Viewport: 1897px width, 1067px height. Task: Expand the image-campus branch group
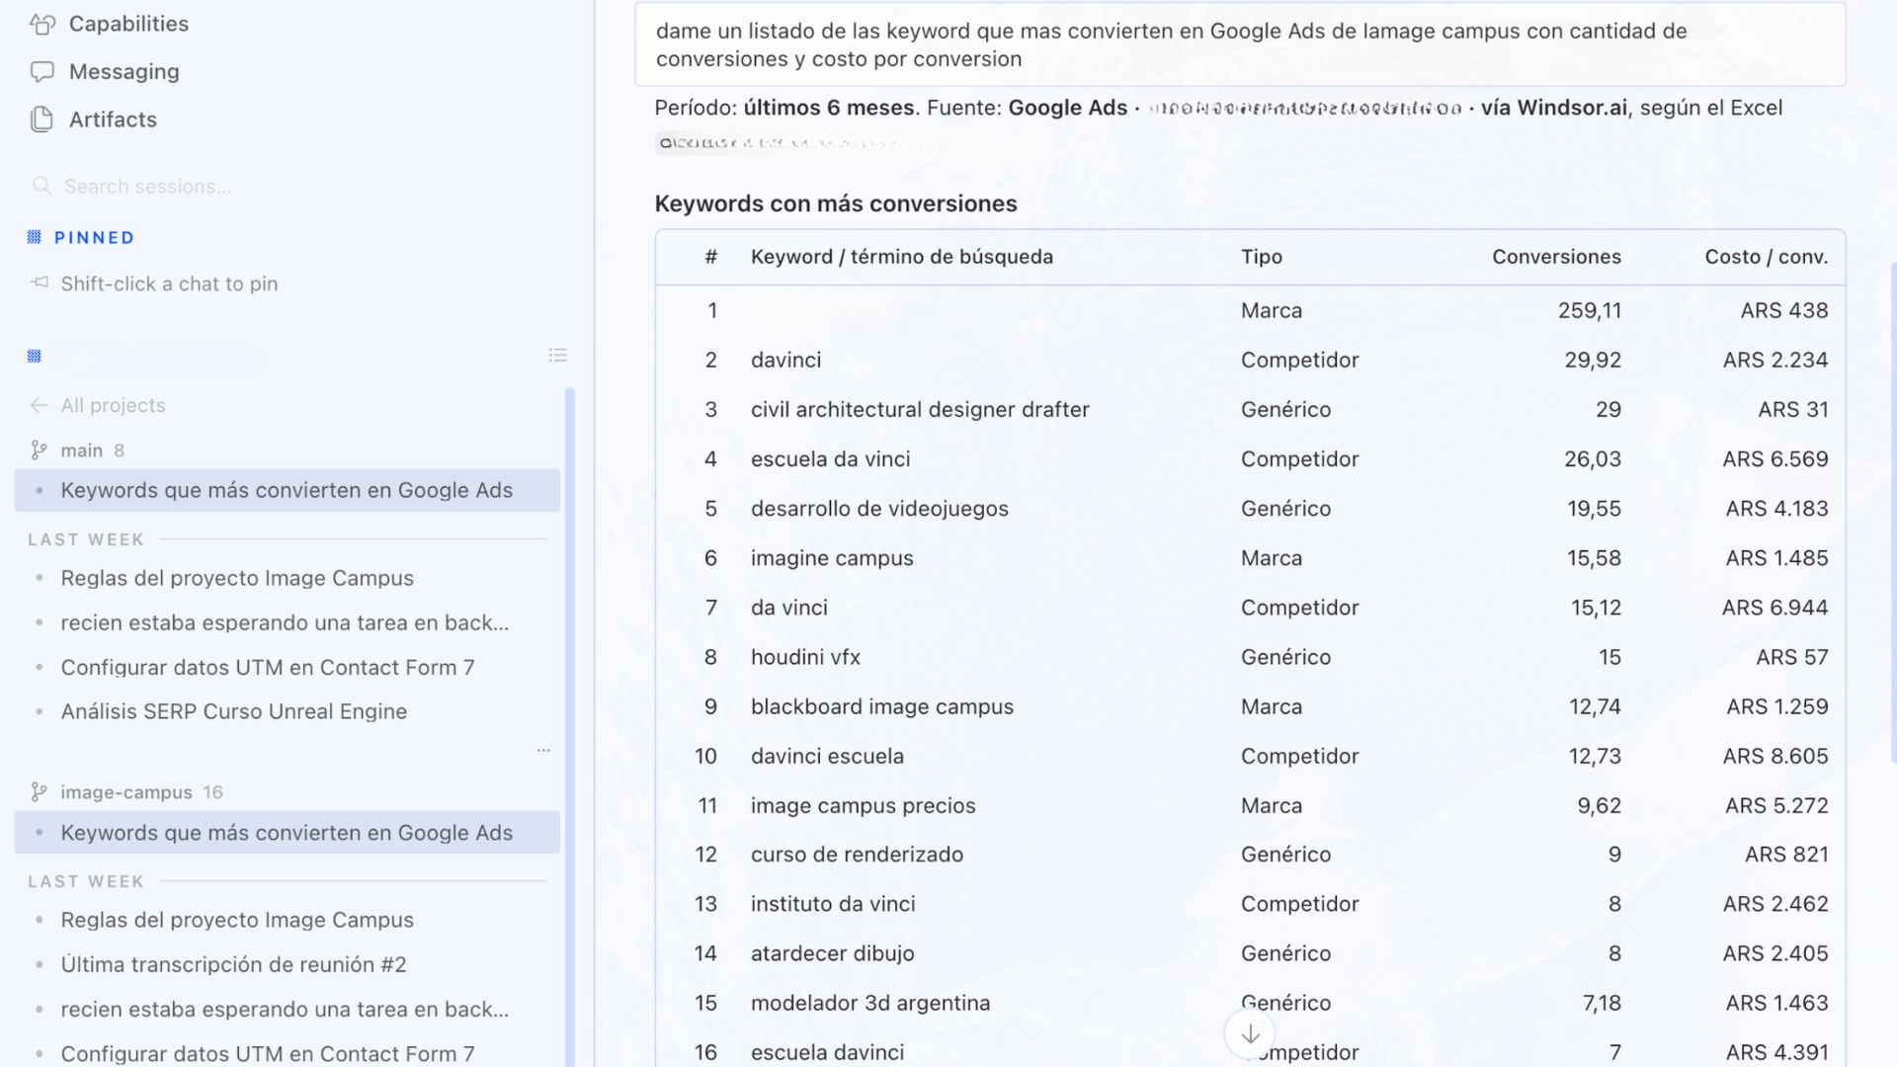126,792
